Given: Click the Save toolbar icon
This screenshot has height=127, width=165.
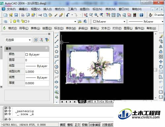Looking at the screenshot, I should tap(16, 15).
